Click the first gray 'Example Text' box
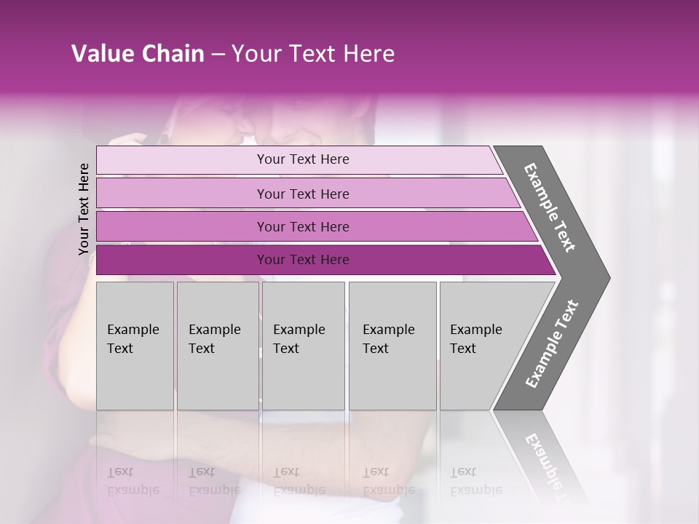This screenshot has width=699, height=524. pyautogui.click(x=135, y=346)
